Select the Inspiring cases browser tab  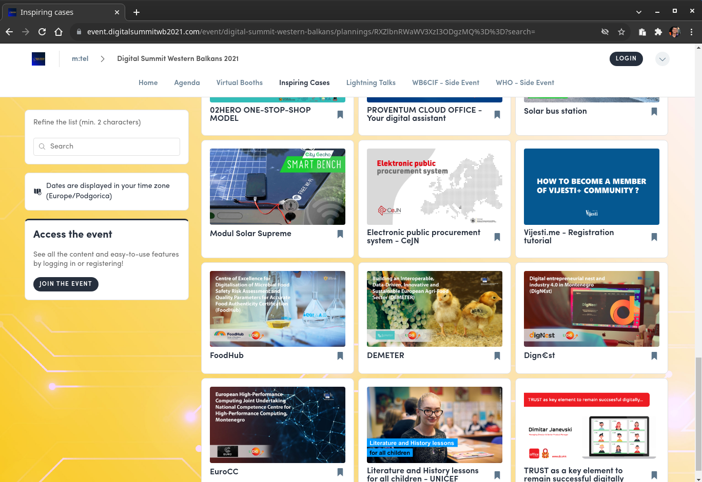64,12
